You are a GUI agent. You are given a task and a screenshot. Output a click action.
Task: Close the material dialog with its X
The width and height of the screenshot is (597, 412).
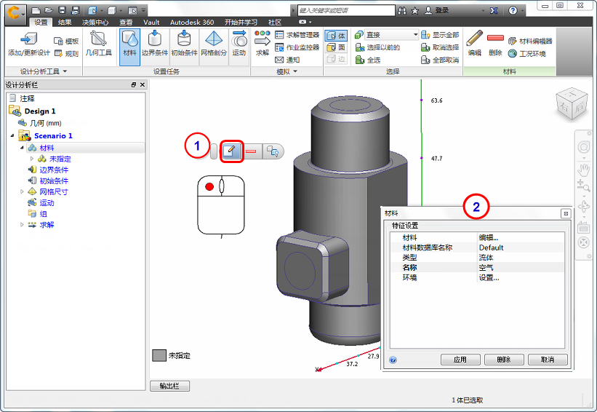[x=566, y=213]
